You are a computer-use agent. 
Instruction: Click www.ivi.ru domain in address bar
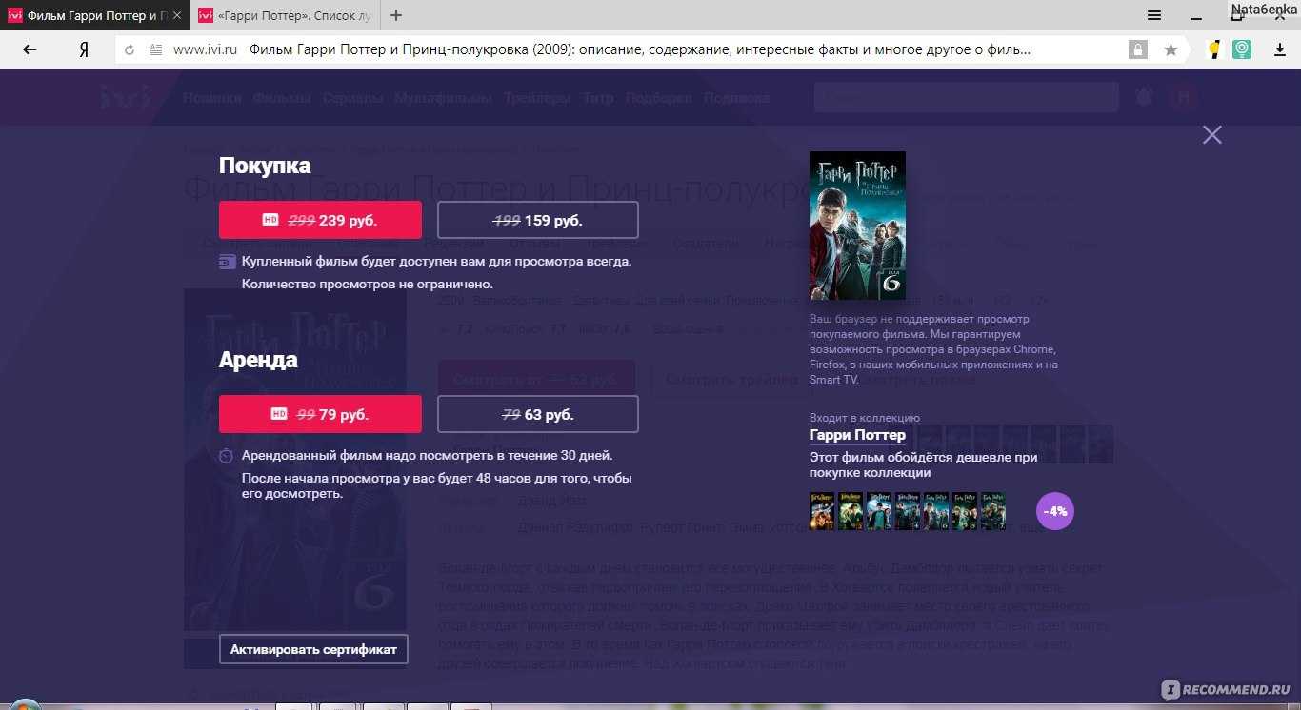[205, 49]
